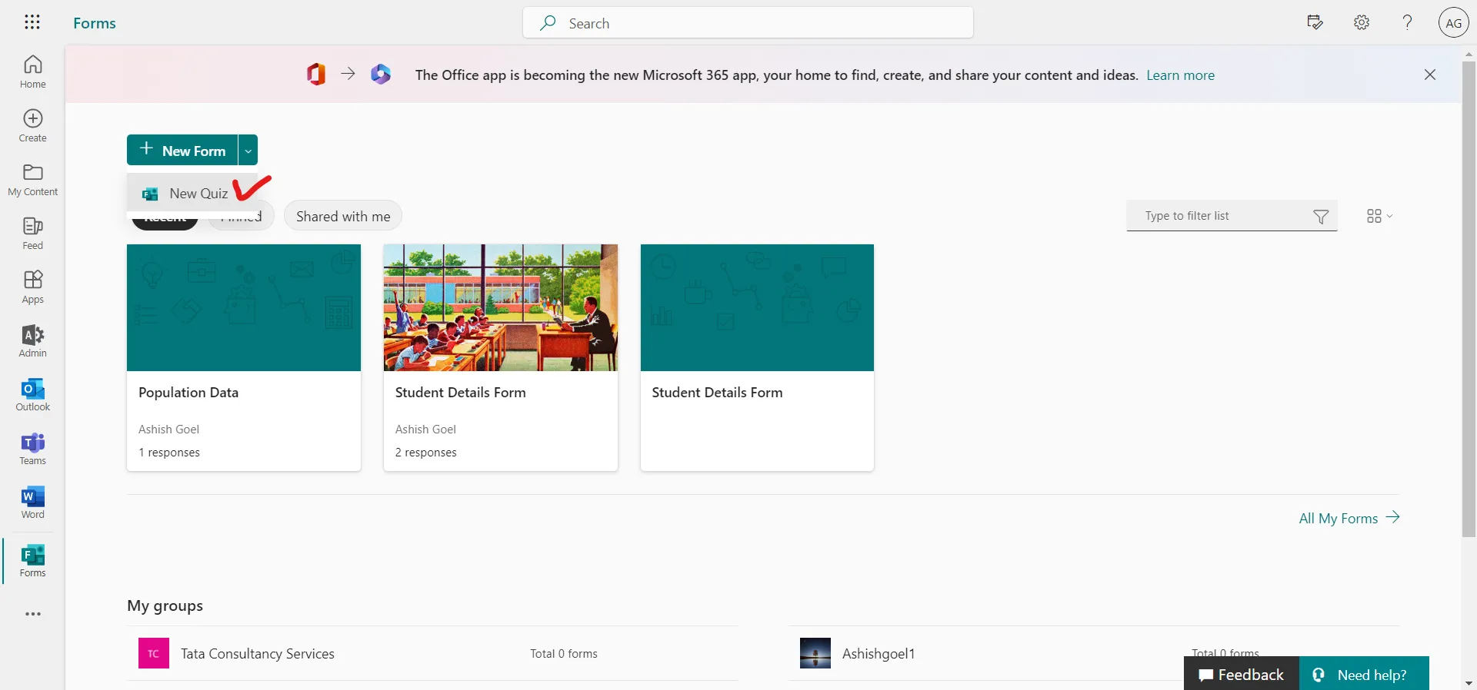Open the Create sidebar icon
The width and height of the screenshot is (1477, 690).
point(32,126)
